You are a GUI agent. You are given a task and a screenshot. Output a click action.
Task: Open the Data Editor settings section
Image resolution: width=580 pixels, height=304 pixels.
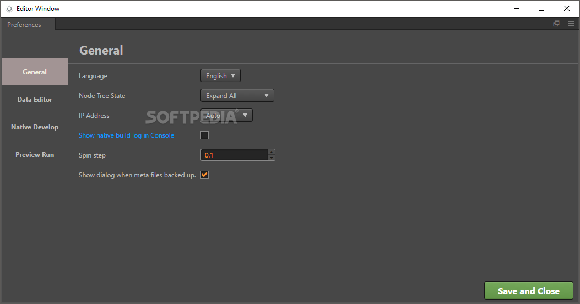pyautogui.click(x=35, y=100)
